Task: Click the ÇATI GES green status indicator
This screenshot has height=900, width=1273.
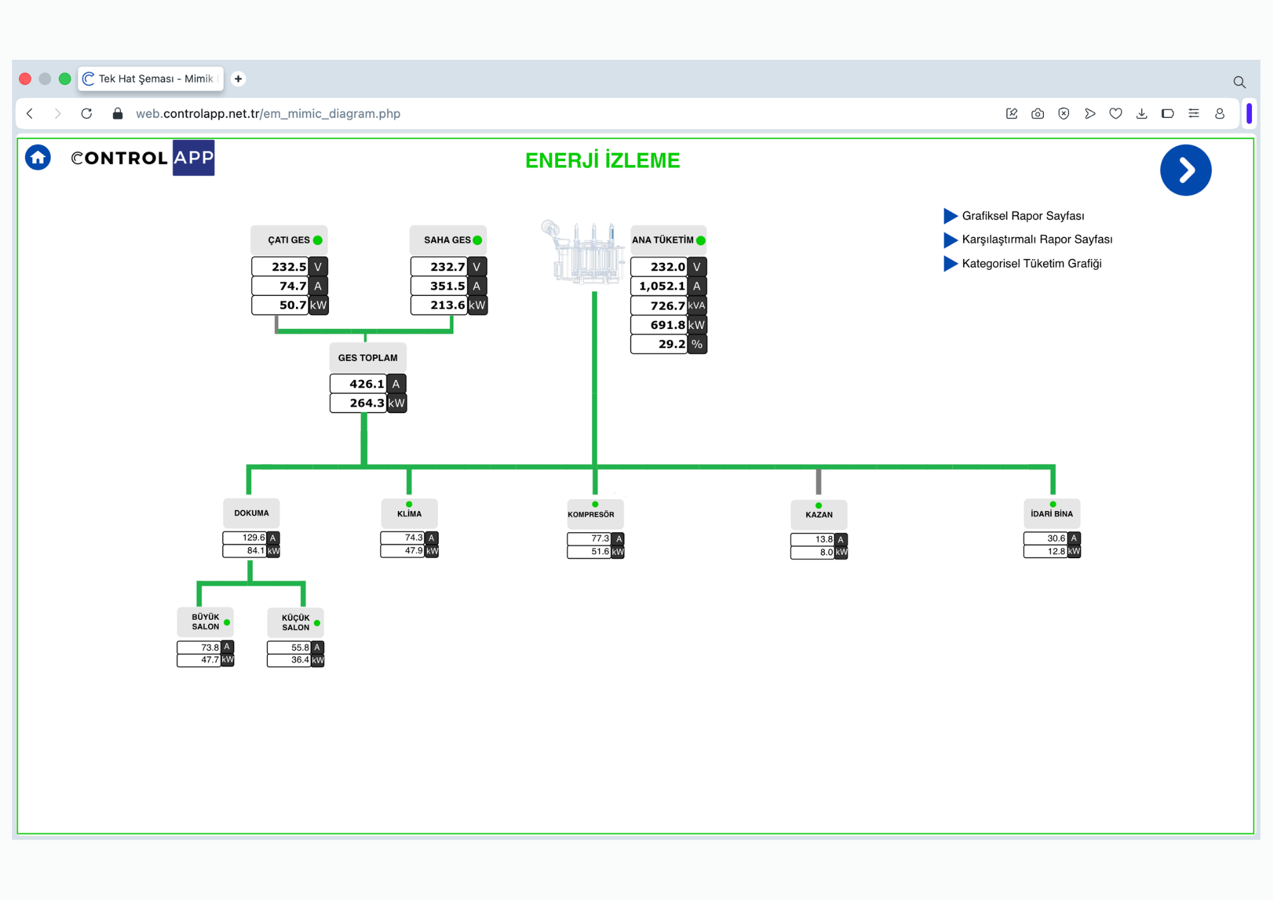Action: [318, 240]
